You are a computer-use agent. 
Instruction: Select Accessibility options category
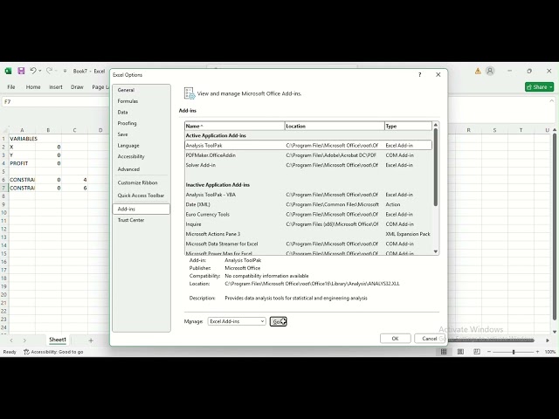click(141, 156)
